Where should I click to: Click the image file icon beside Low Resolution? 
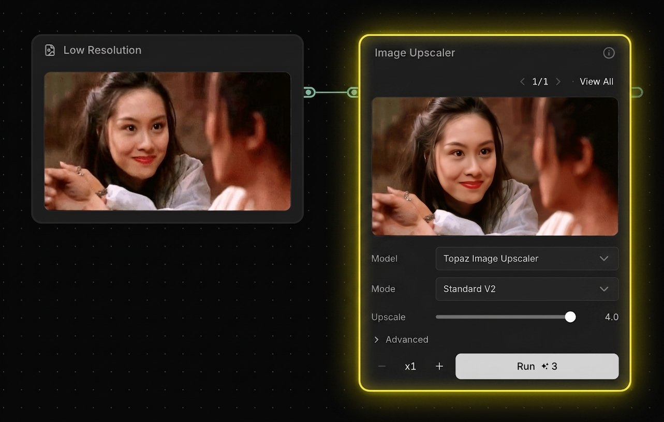coord(50,50)
